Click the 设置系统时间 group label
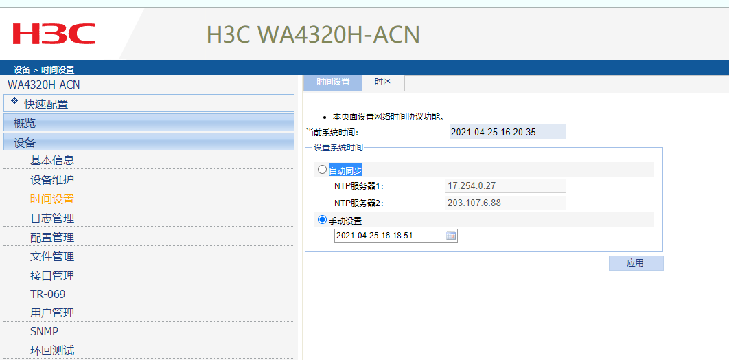 click(338, 148)
